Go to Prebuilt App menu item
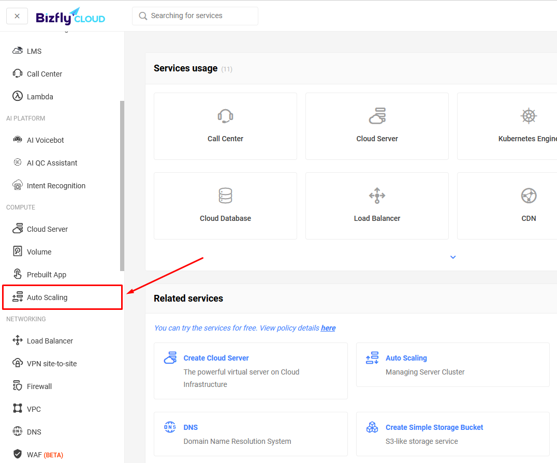Viewport: 557px width, 463px height. click(x=47, y=275)
